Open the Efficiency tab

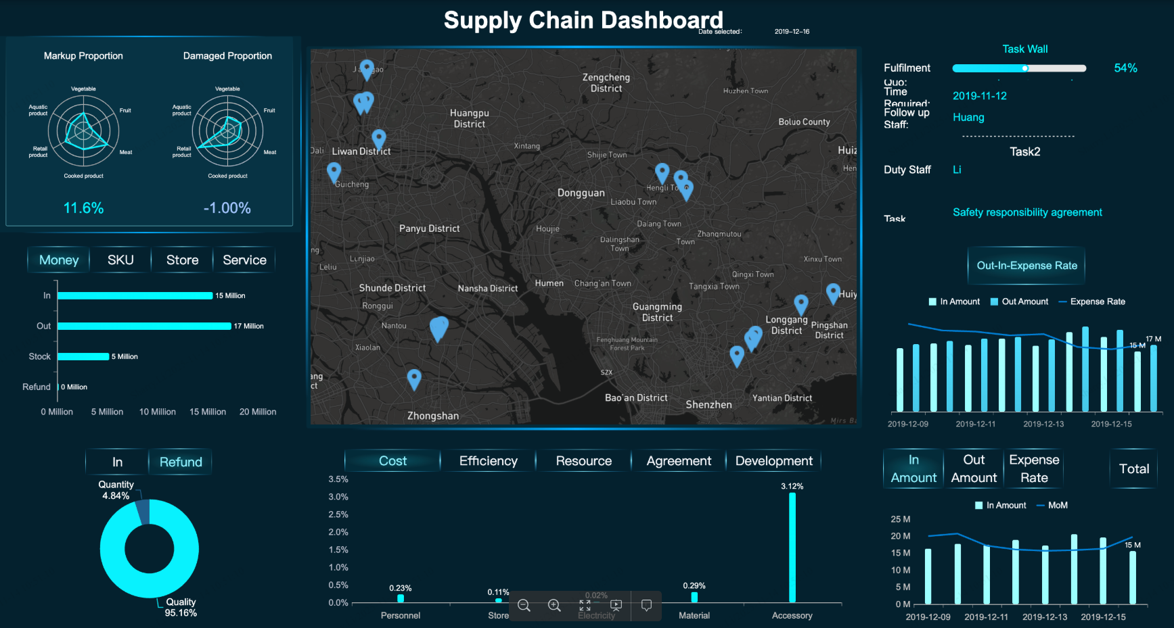(488, 460)
